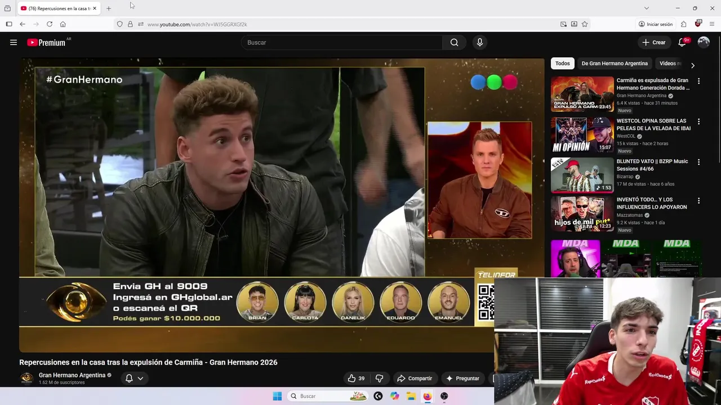The height and width of the screenshot is (405, 721).
Task: Select the De Gran Hermano Argentina chip
Action: (x=615, y=64)
